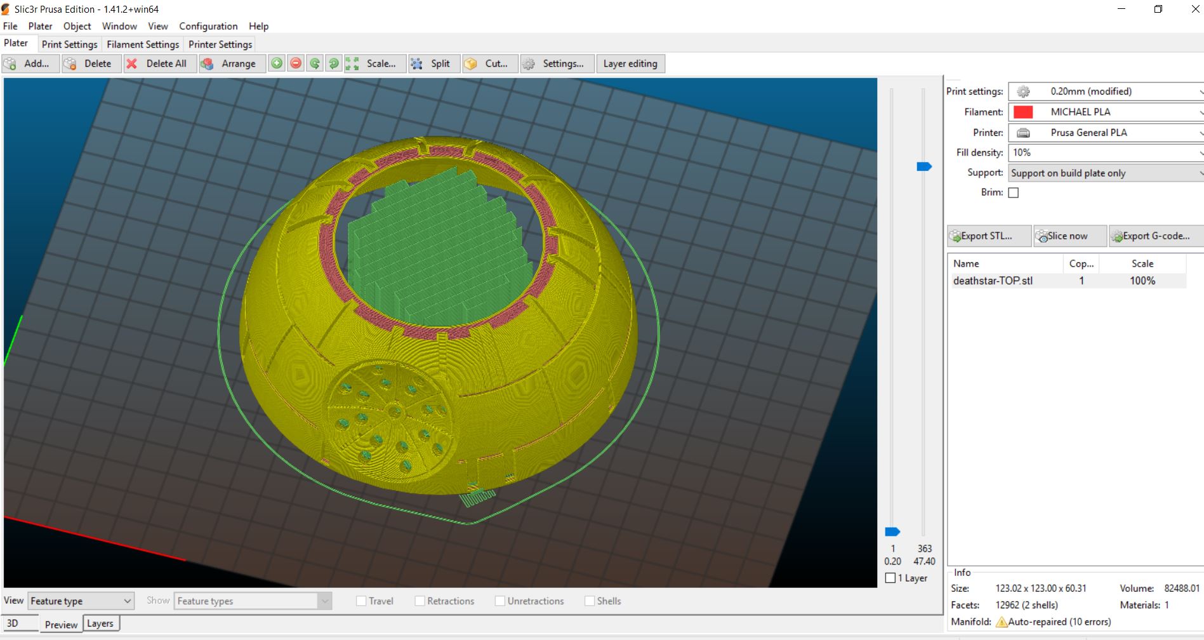
Task: Click the Delete toolbar button
Action: pos(93,63)
